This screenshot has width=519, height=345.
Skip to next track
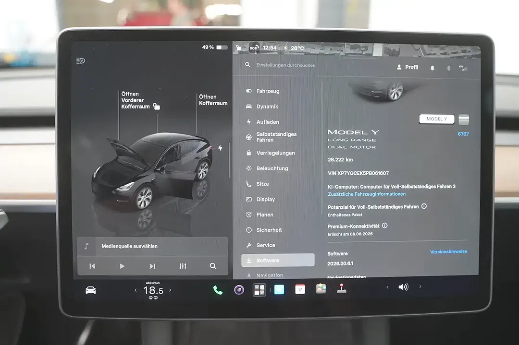click(x=152, y=266)
